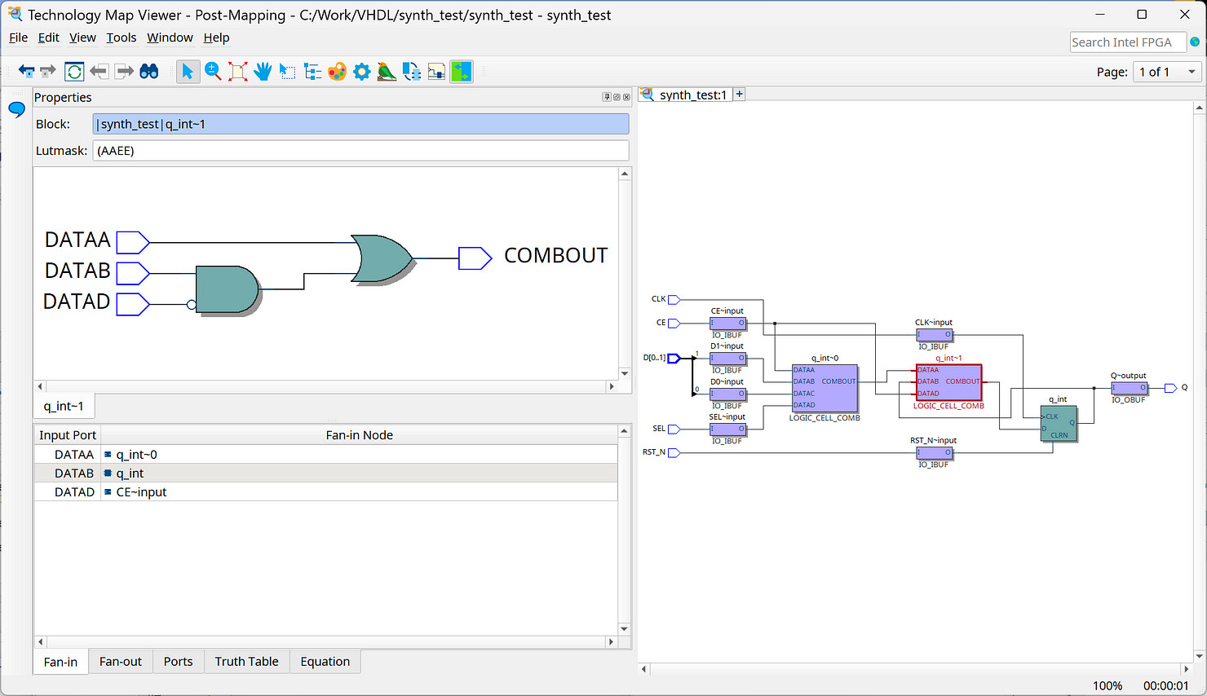1207x696 pixels.
Task: Click the refresh icon in toolbar
Action: pos(74,72)
